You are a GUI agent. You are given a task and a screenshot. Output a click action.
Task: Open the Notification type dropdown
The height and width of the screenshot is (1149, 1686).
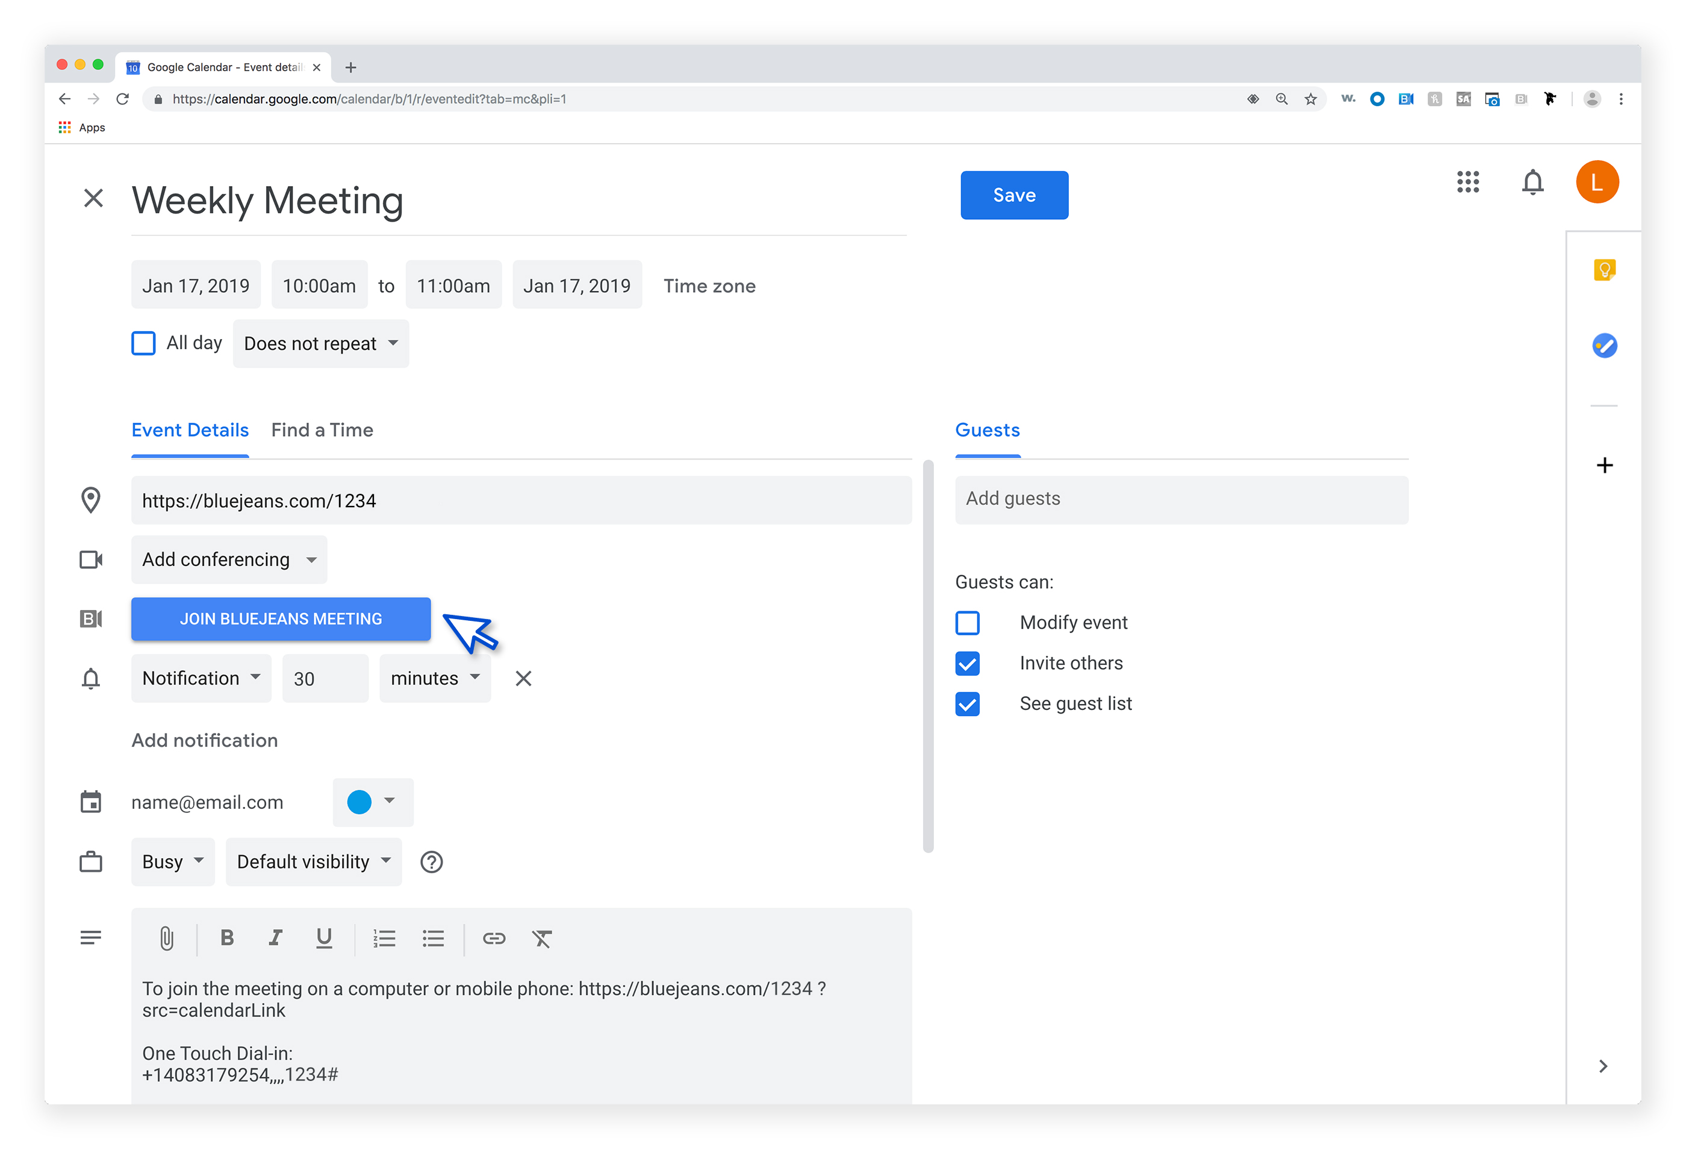coord(201,678)
